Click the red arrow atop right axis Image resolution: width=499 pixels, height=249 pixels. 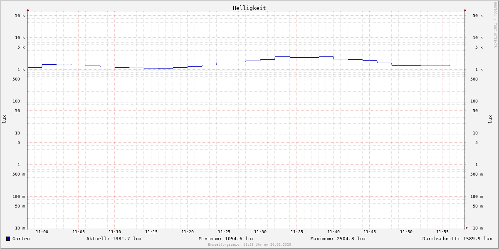click(465, 10)
